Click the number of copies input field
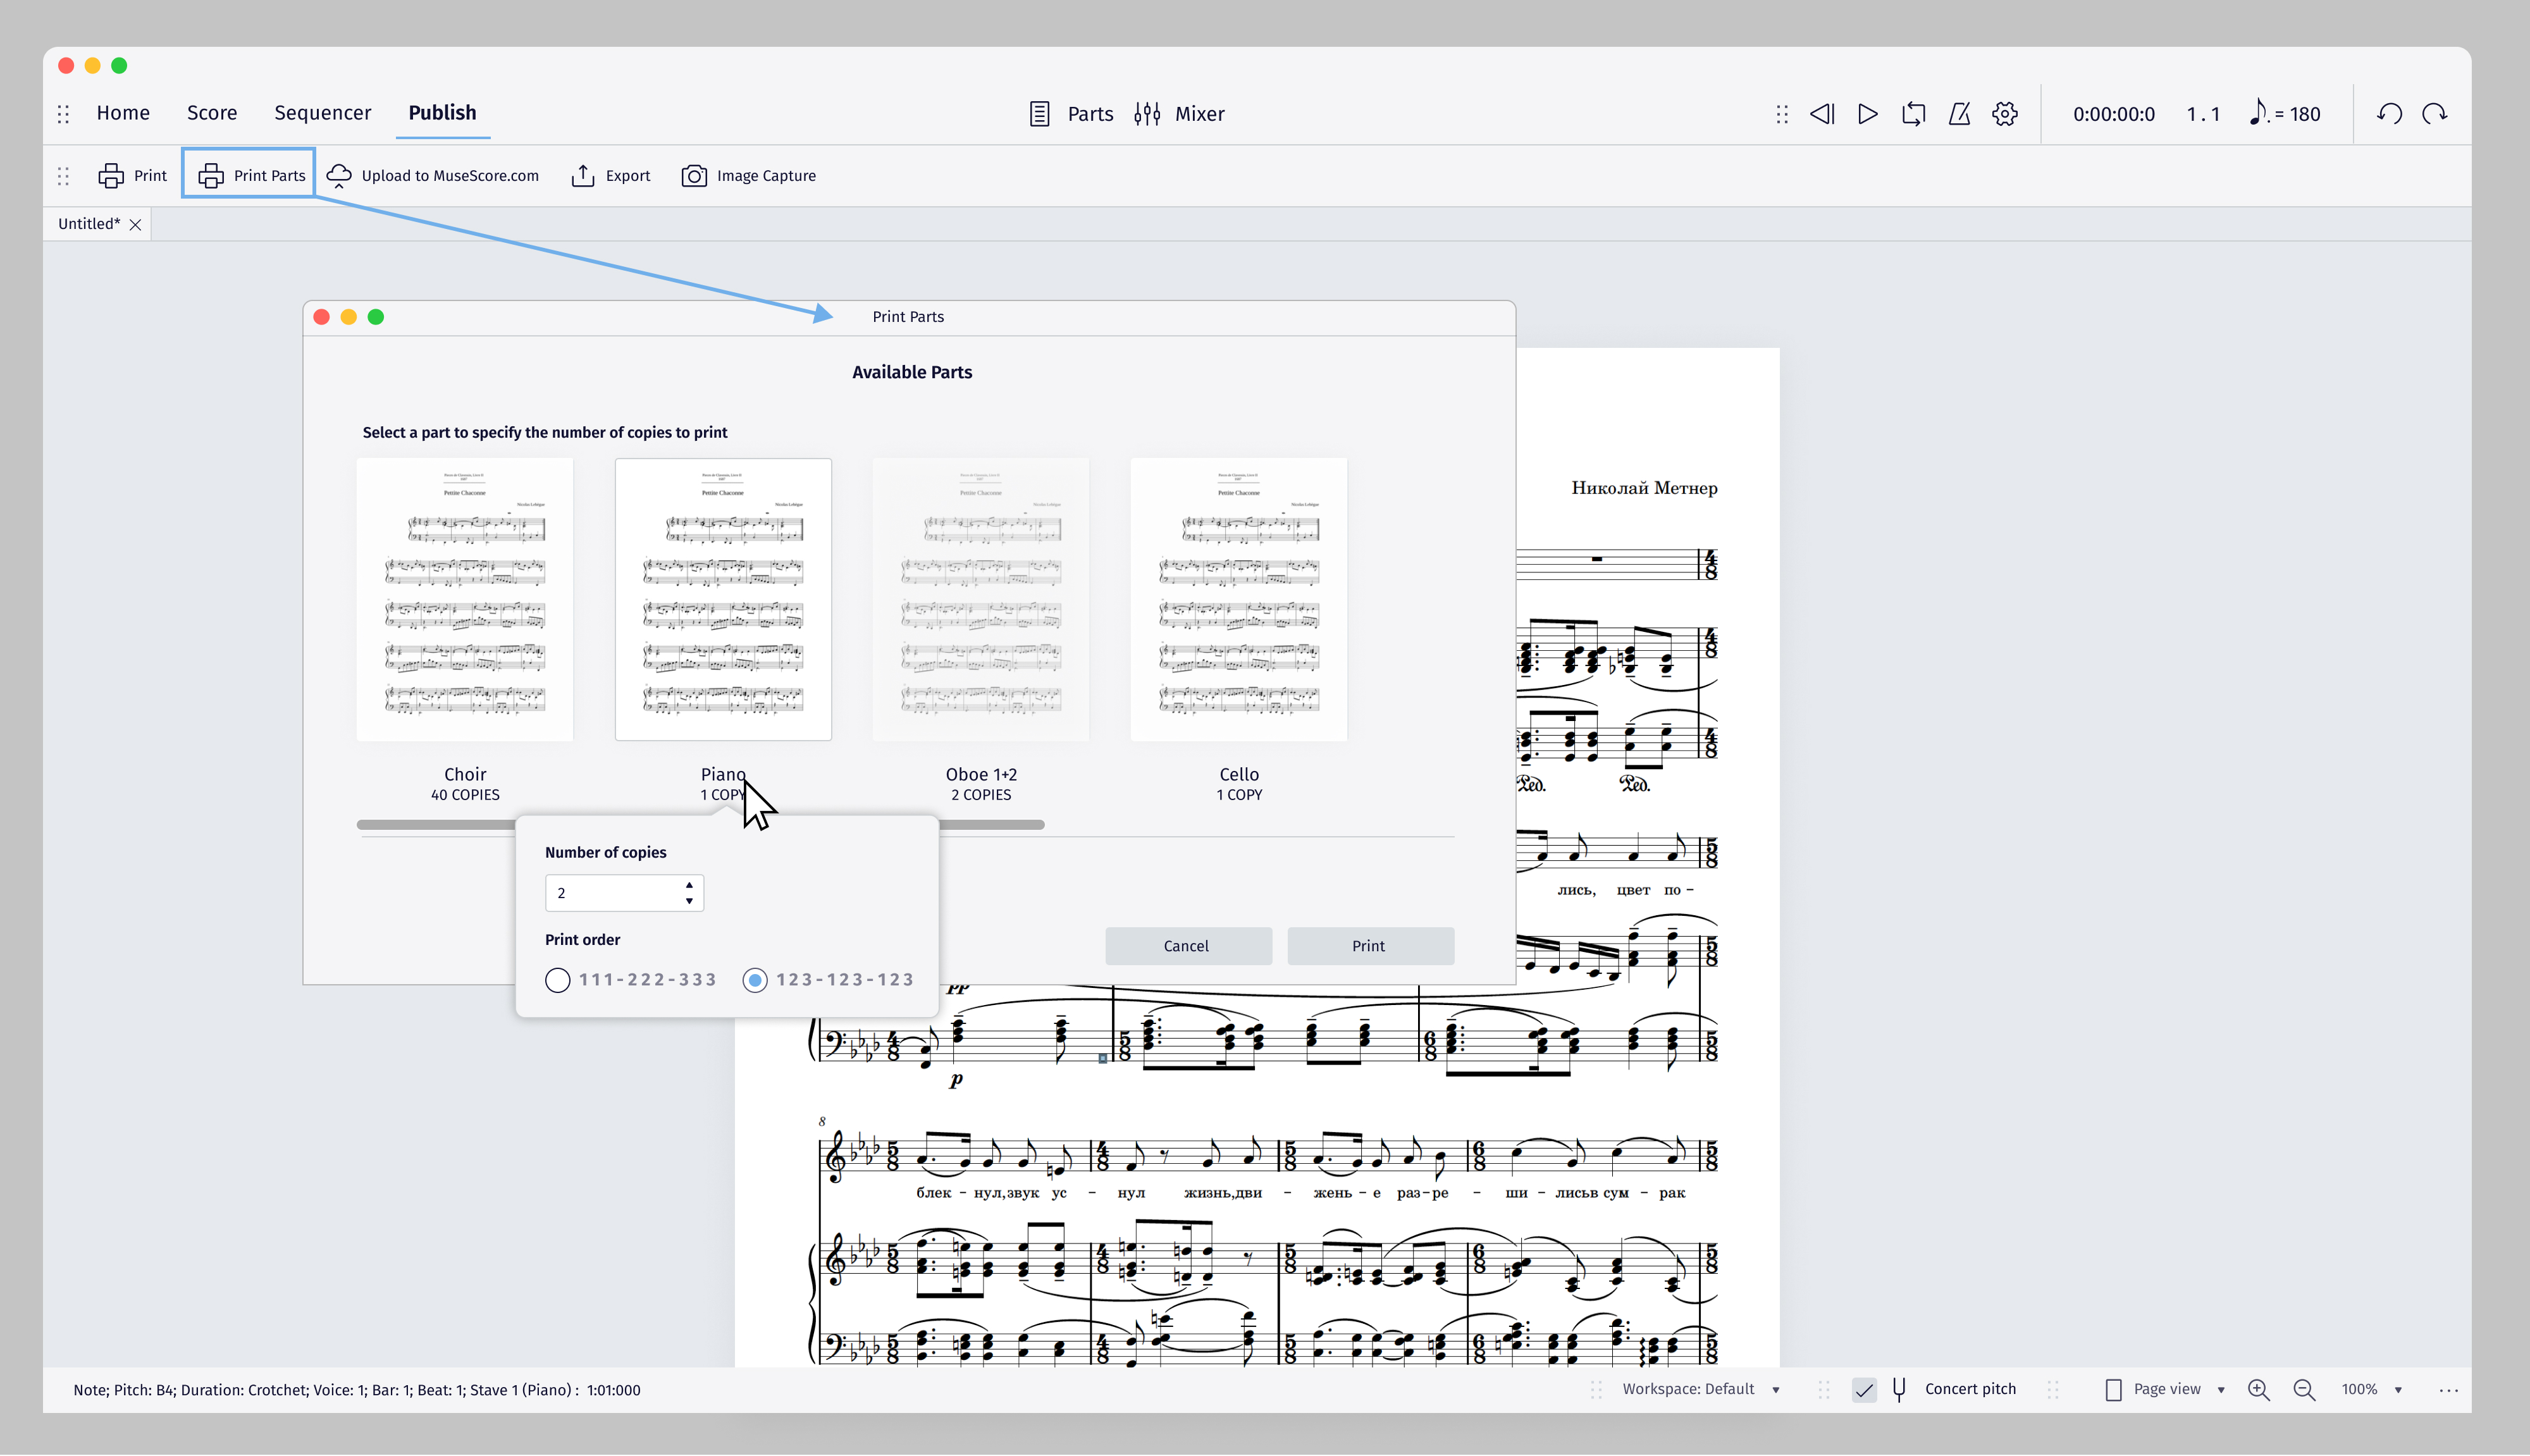 coord(617,891)
